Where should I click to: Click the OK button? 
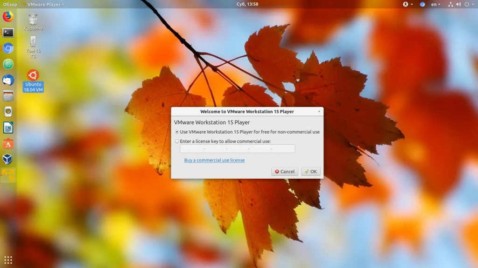click(x=310, y=171)
